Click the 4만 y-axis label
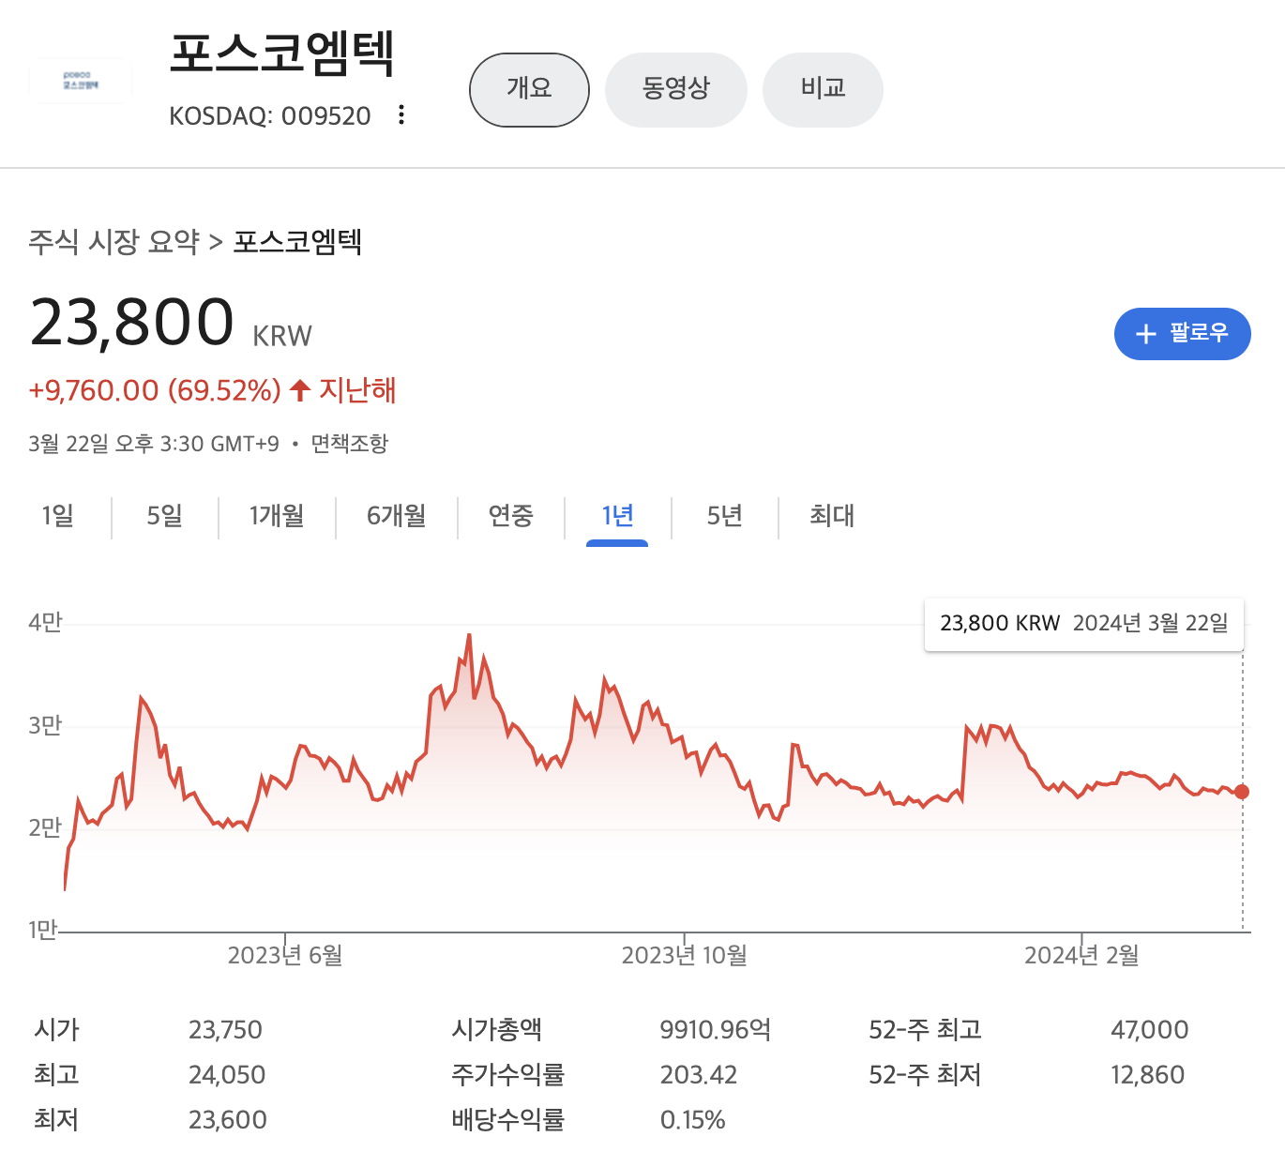1285x1152 pixels. 45,623
